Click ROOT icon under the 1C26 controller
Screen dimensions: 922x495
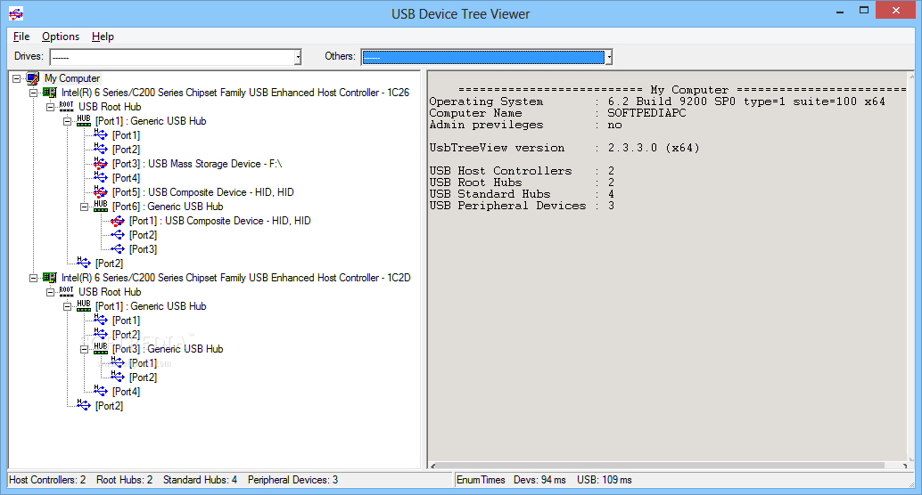(x=67, y=106)
